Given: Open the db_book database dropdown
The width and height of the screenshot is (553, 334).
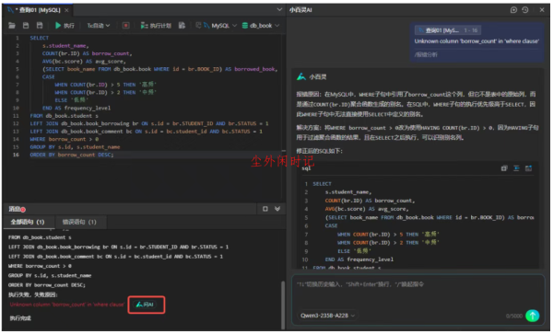Looking at the screenshot, I should pos(261,26).
